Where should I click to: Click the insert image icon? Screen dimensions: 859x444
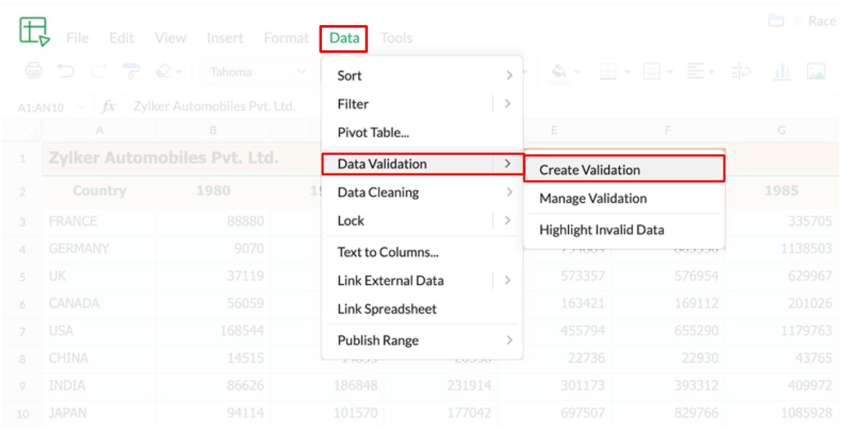(x=816, y=71)
